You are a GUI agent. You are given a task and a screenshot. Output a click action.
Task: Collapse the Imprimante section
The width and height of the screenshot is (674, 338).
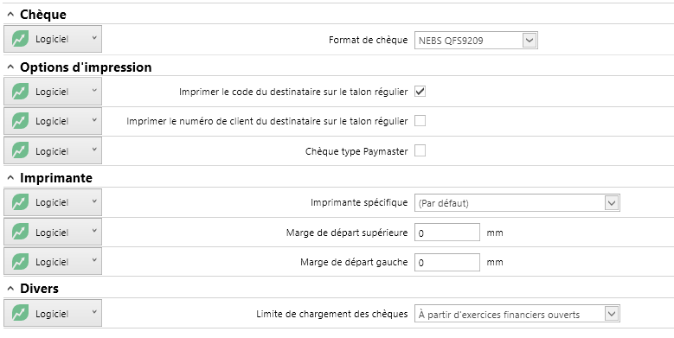pyautogui.click(x=10, y=178)
